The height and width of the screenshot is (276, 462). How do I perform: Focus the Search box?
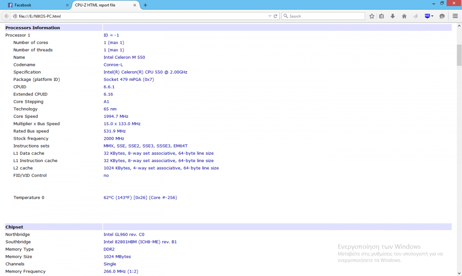point(323,16)
